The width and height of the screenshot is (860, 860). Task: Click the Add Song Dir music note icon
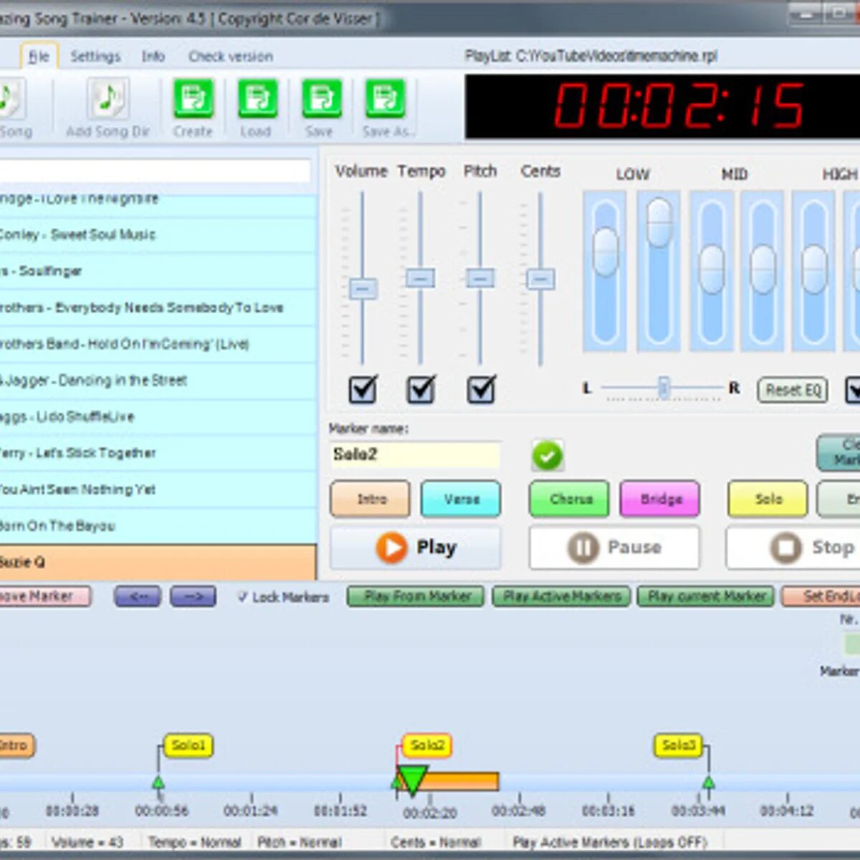coord(108,98)
